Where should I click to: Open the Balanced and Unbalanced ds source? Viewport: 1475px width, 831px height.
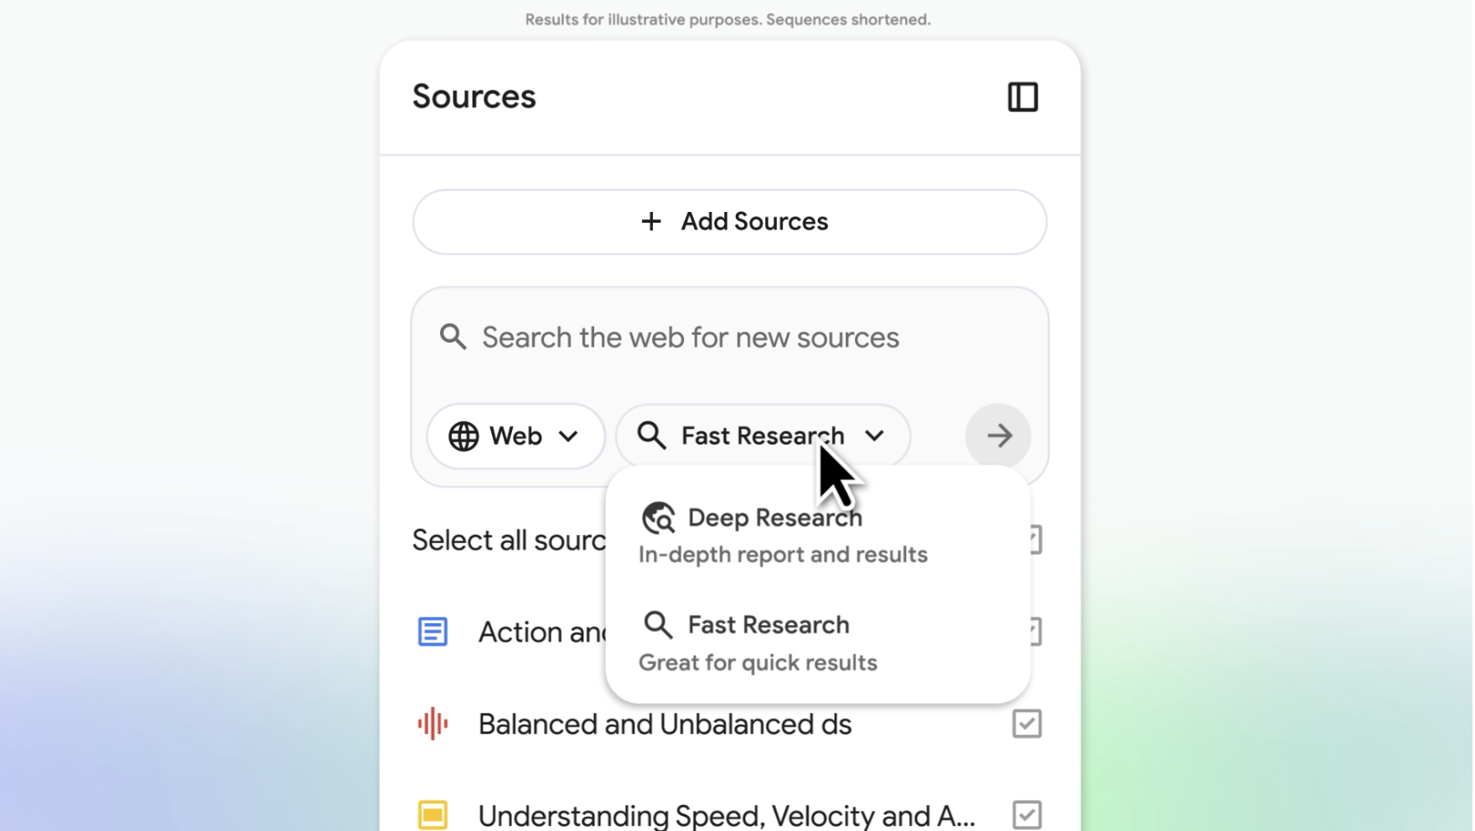pos(665,725)
